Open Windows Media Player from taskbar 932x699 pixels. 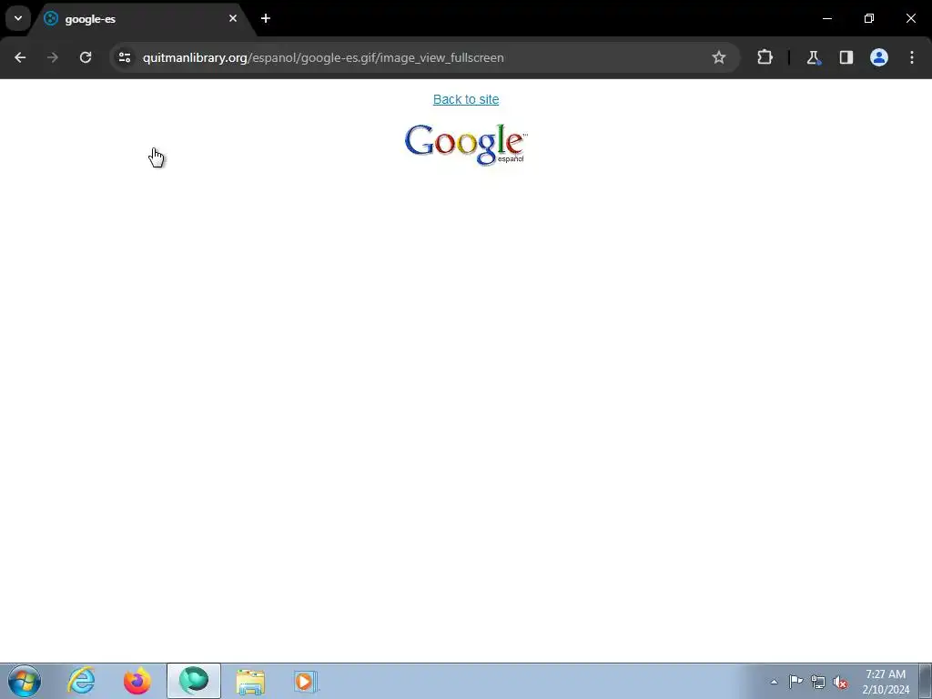tap(307, 681)
